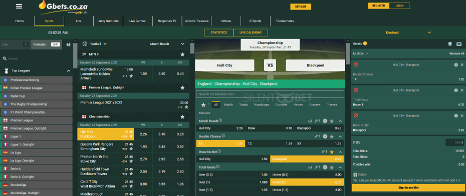The width and height of the screenshot is (466, 196).
Task: Click Remove All in betslip
Action: (457, 53)
